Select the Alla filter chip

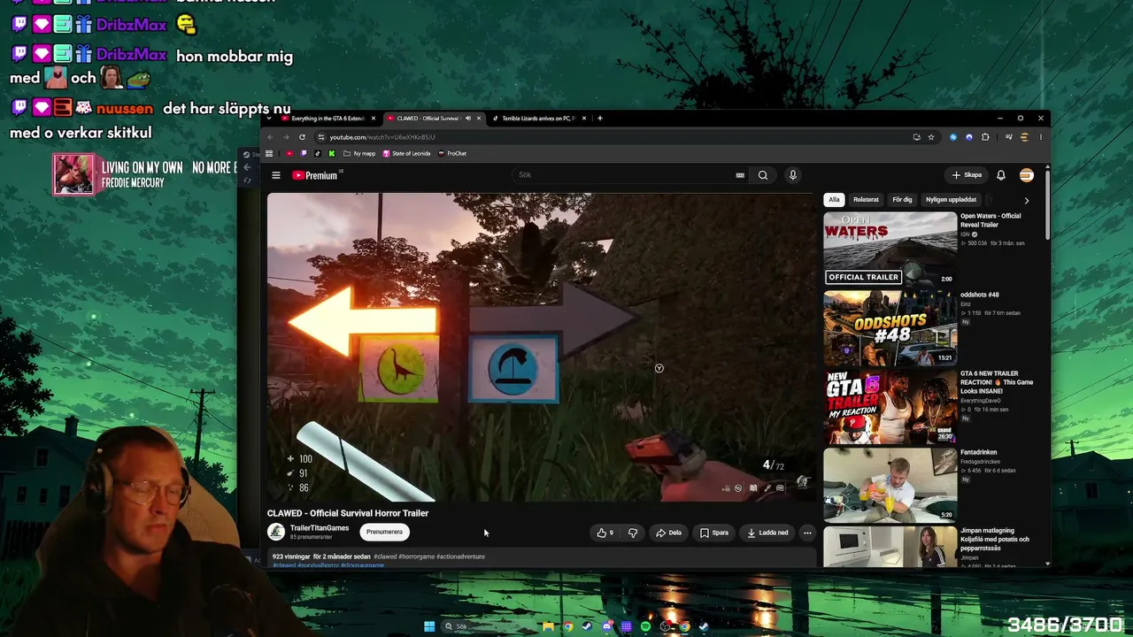point(834,200)
